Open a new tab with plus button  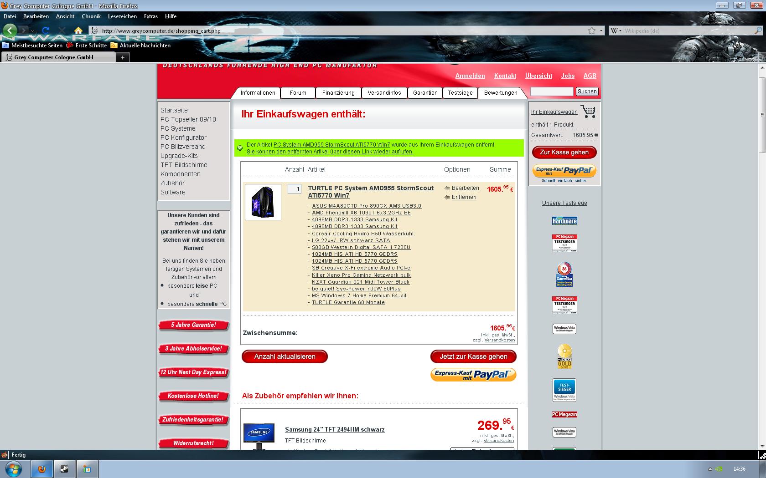coord(122,57)
